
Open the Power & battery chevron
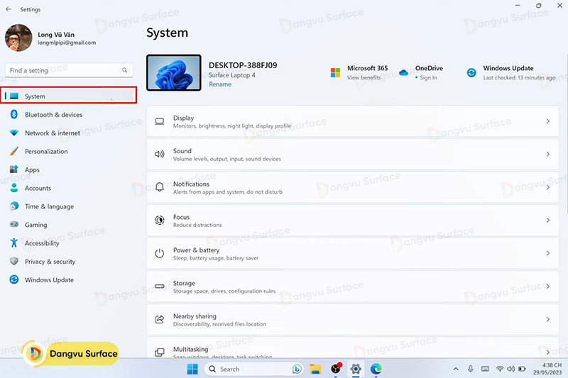tap(547, 253)
